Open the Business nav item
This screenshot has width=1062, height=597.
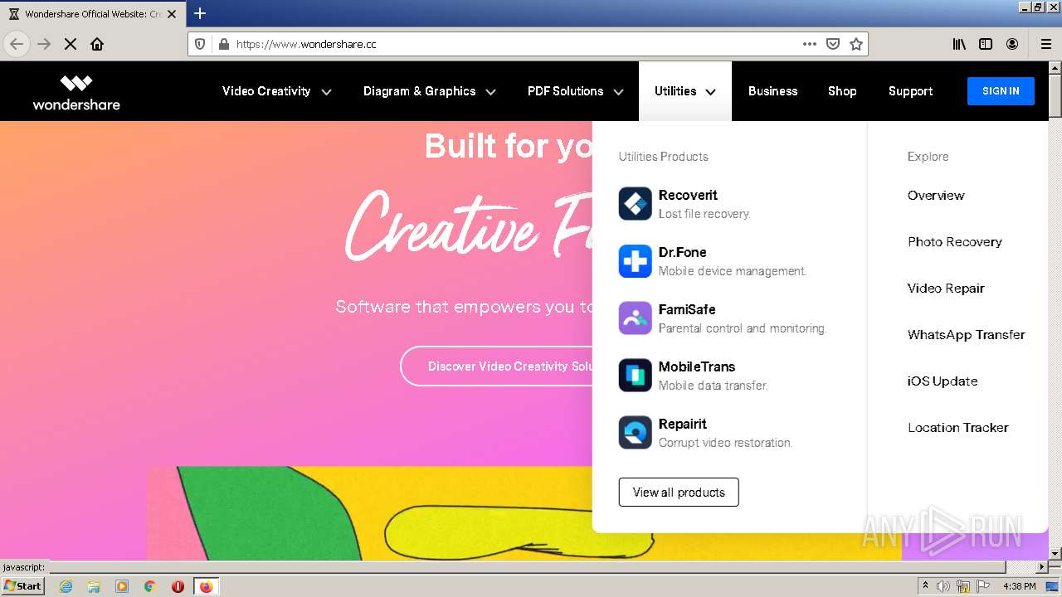pyautogui.click(x=772, y=91)
